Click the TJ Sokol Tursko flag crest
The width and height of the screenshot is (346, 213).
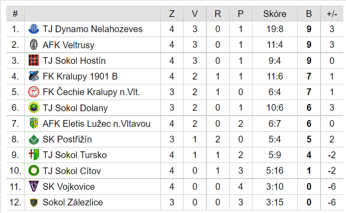click(x=34, y=155)
